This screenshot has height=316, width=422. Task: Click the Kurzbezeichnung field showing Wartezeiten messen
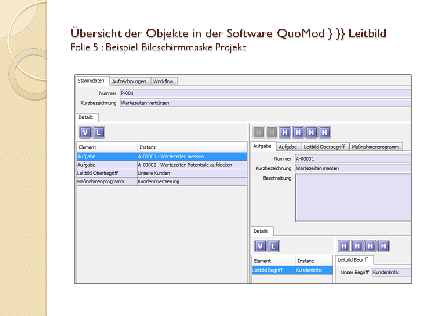tap(352, 168)
